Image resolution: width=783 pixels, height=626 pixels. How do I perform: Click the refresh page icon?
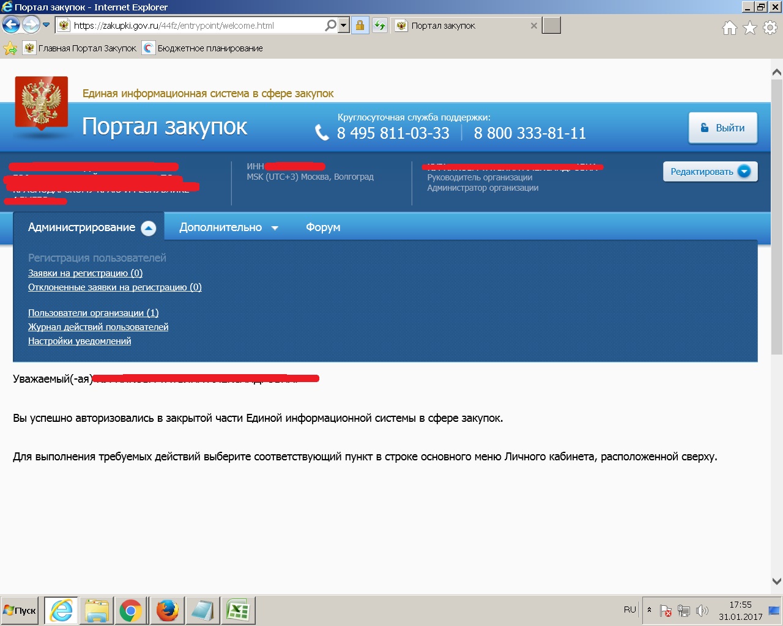(x=380, y=26)
